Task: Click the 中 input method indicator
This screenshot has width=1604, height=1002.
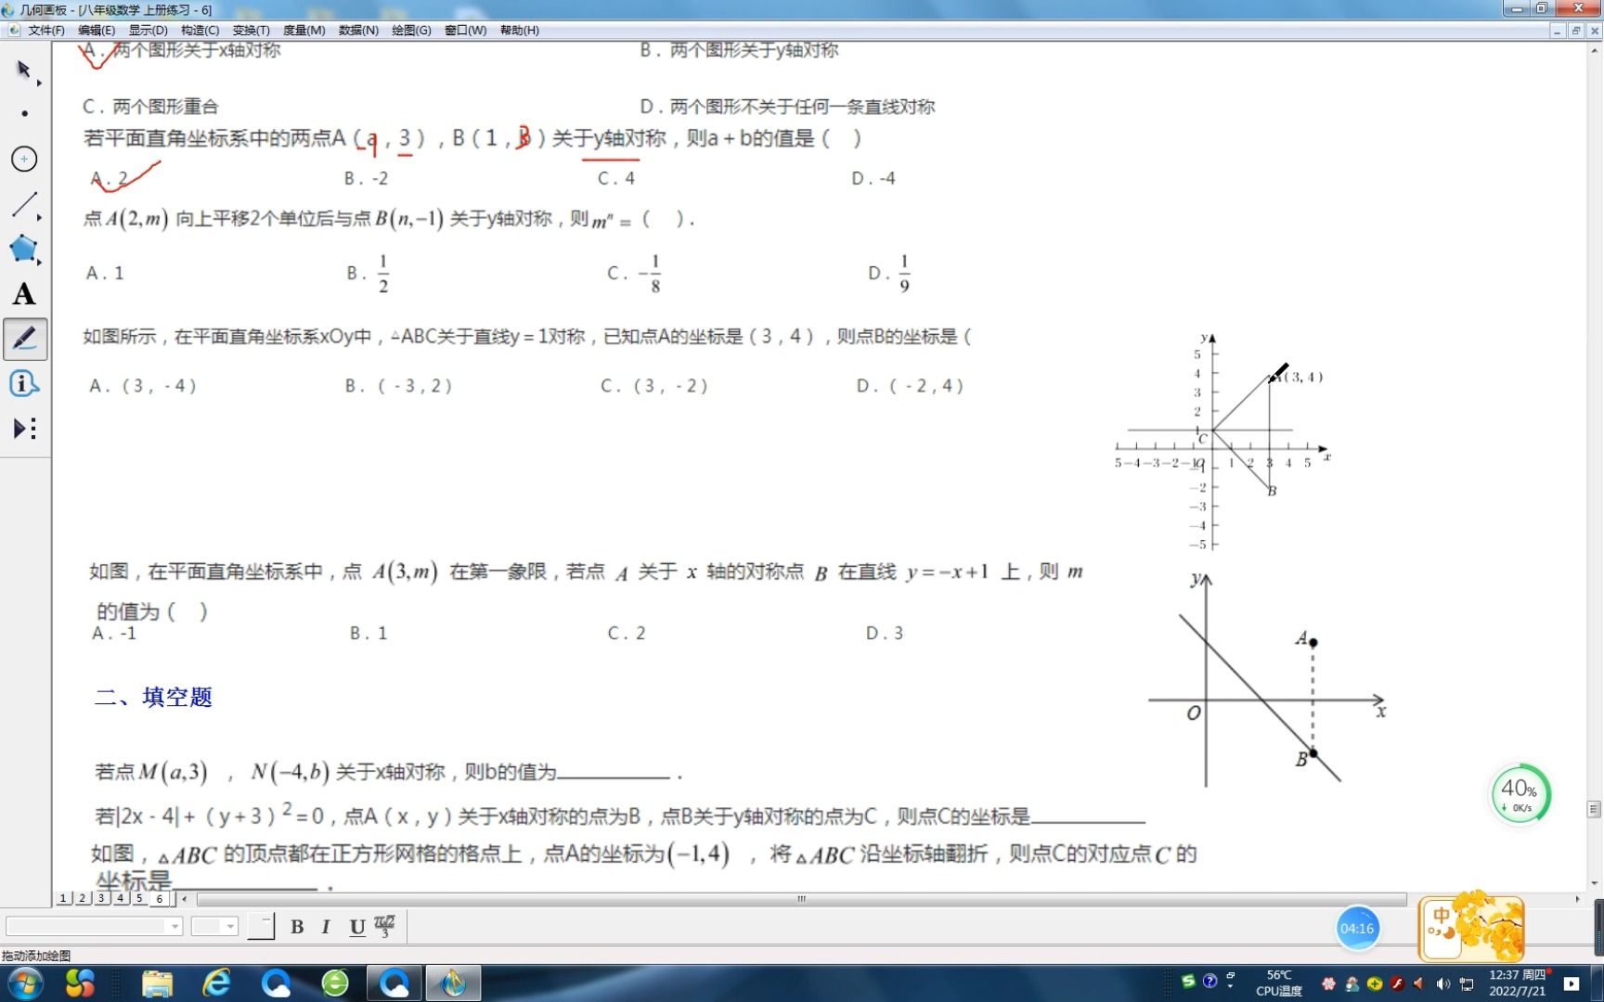Action: coord(1441,918)
